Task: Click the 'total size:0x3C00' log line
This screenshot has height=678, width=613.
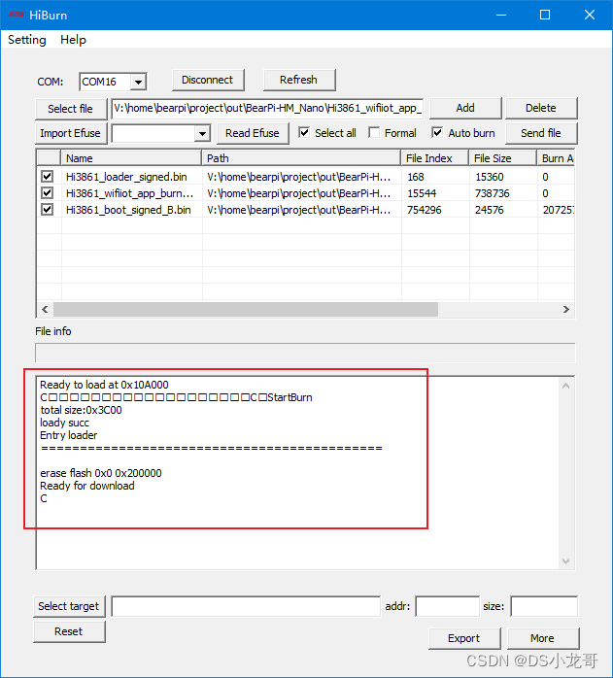Action: [81, 410]
